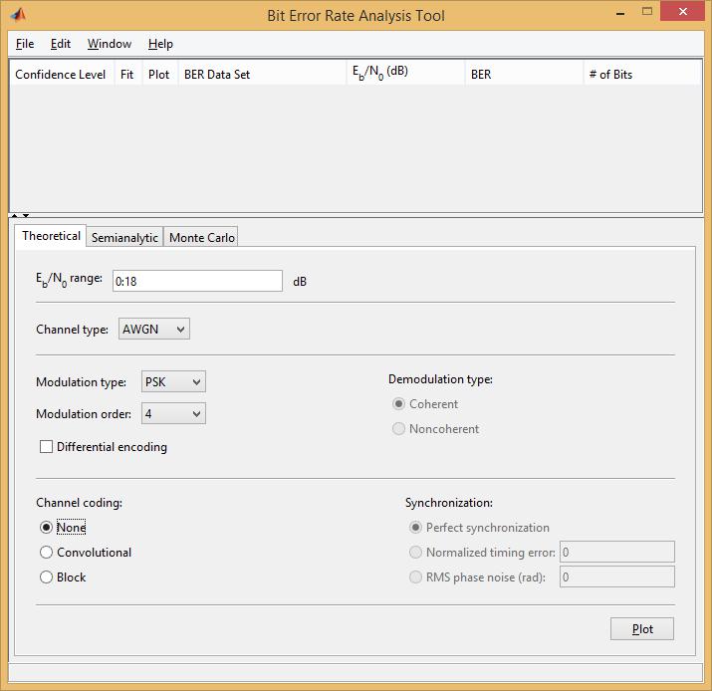Close the Bit Error Rate Analysis Tool
Viewport: 712px width, 691px height.
coord(682,11)
